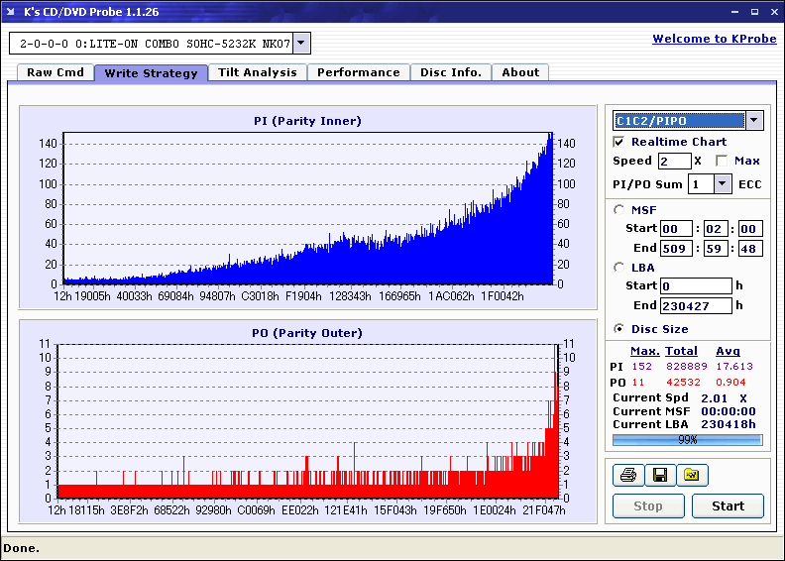Image resolution: width=785 pixels, height=561 pixels.
Task: Choose the Disc Size radio option
Action: [618, 329]
